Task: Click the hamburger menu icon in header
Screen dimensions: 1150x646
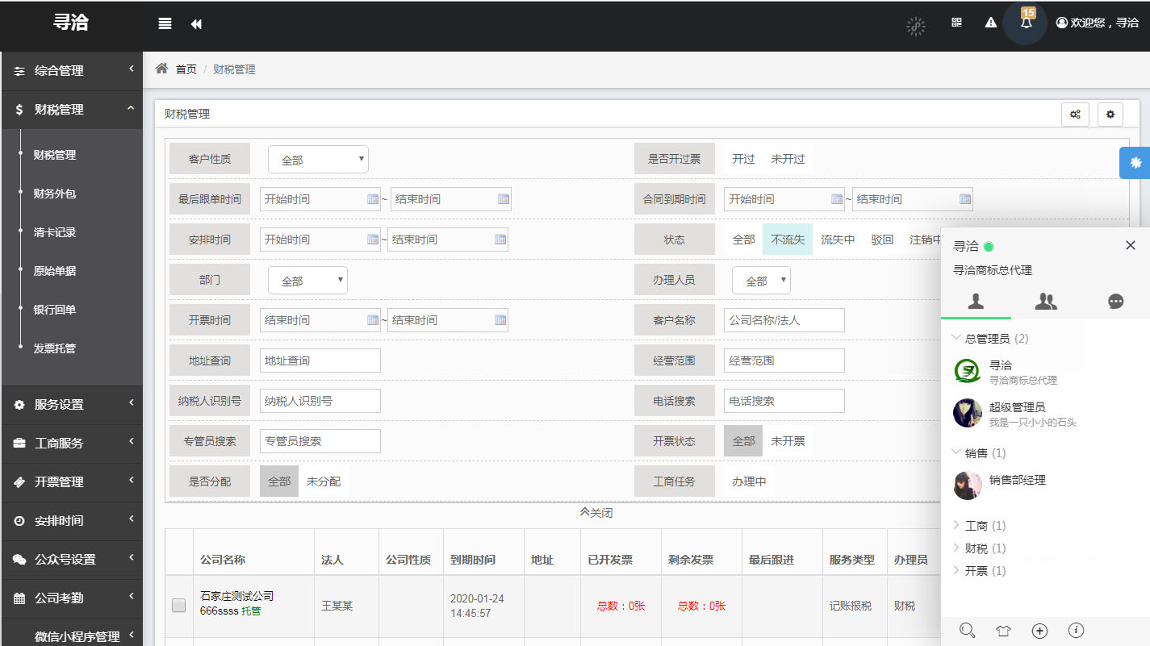Action: (165, 23)
